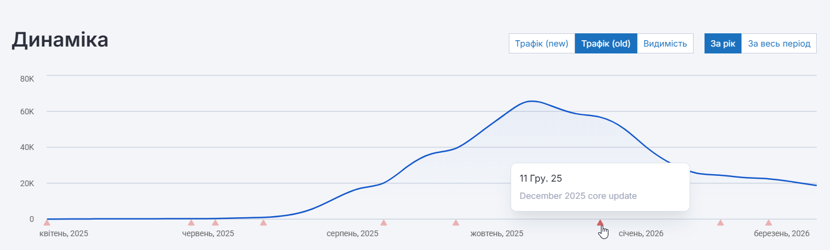Select the first marker above червень 2025 label

[191, 222]
